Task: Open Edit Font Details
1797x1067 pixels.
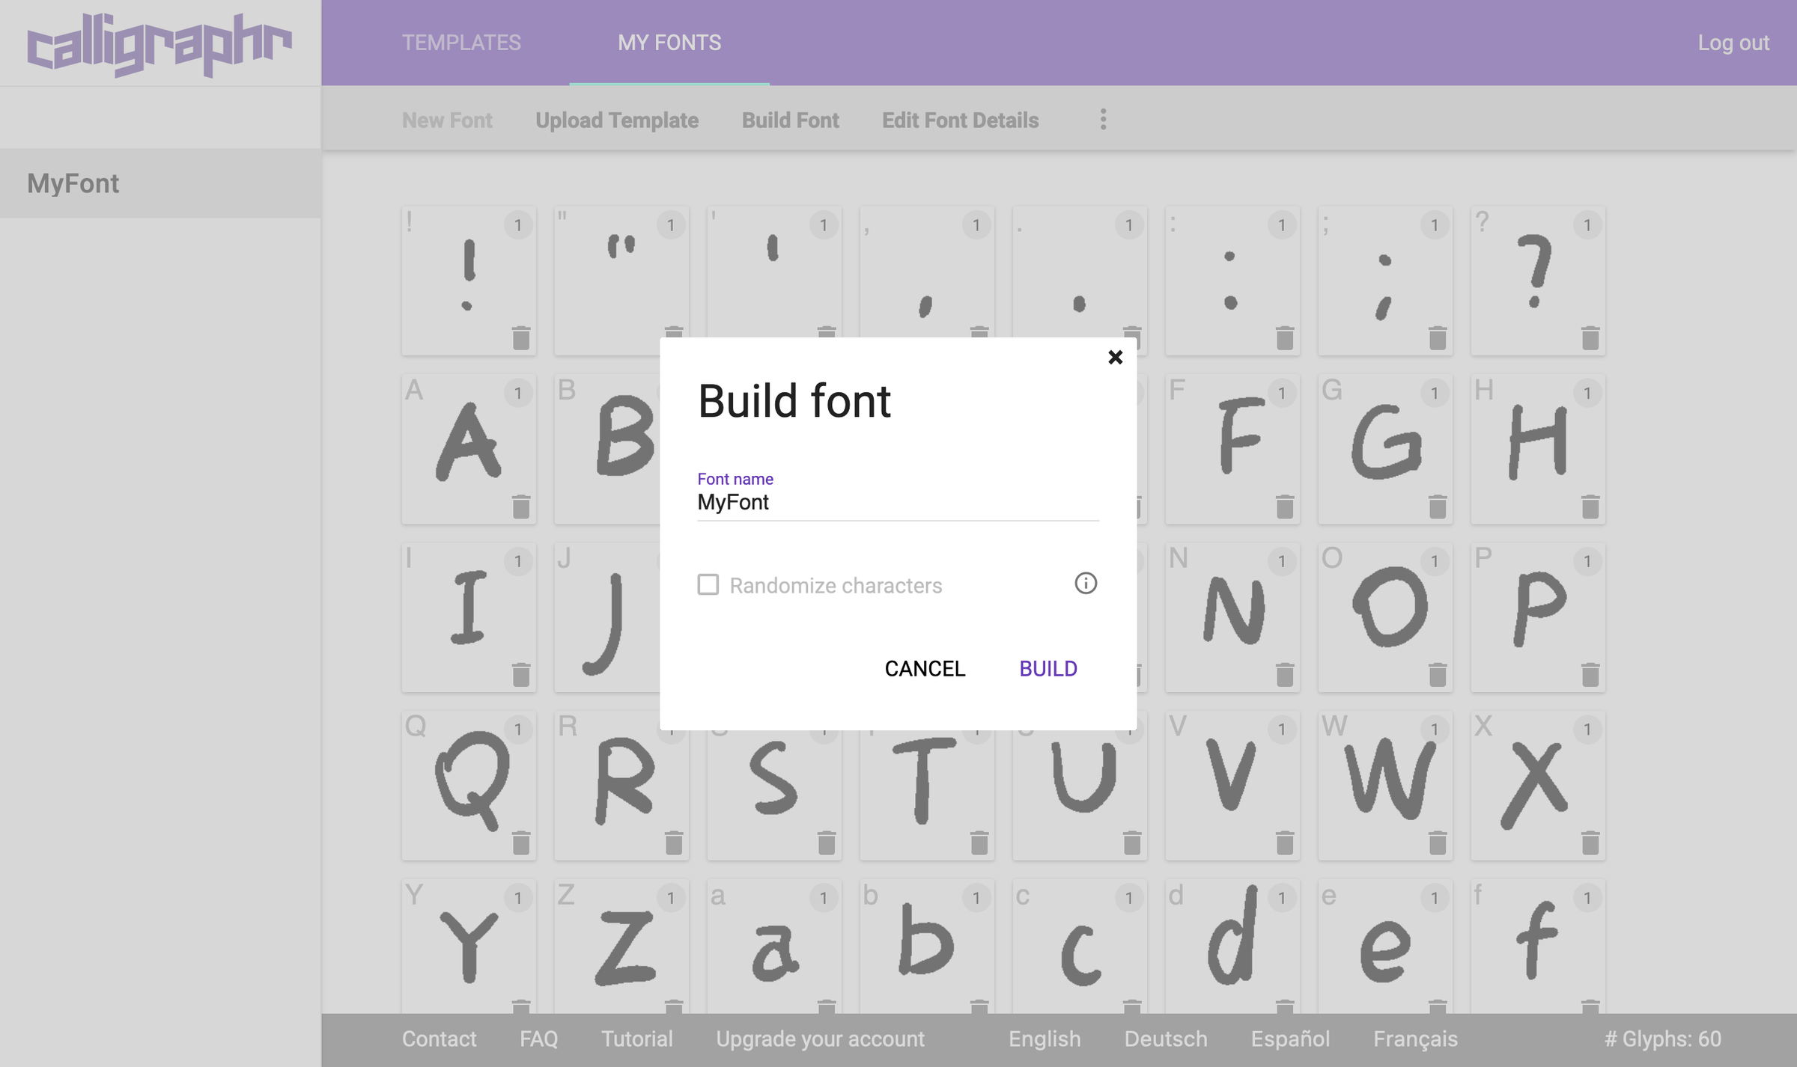Action: tap(961, 120)
